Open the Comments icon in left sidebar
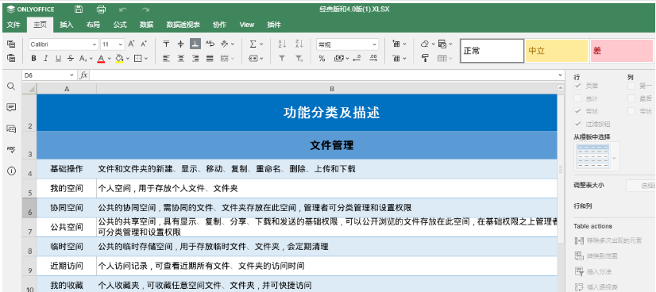 [11, 107]
